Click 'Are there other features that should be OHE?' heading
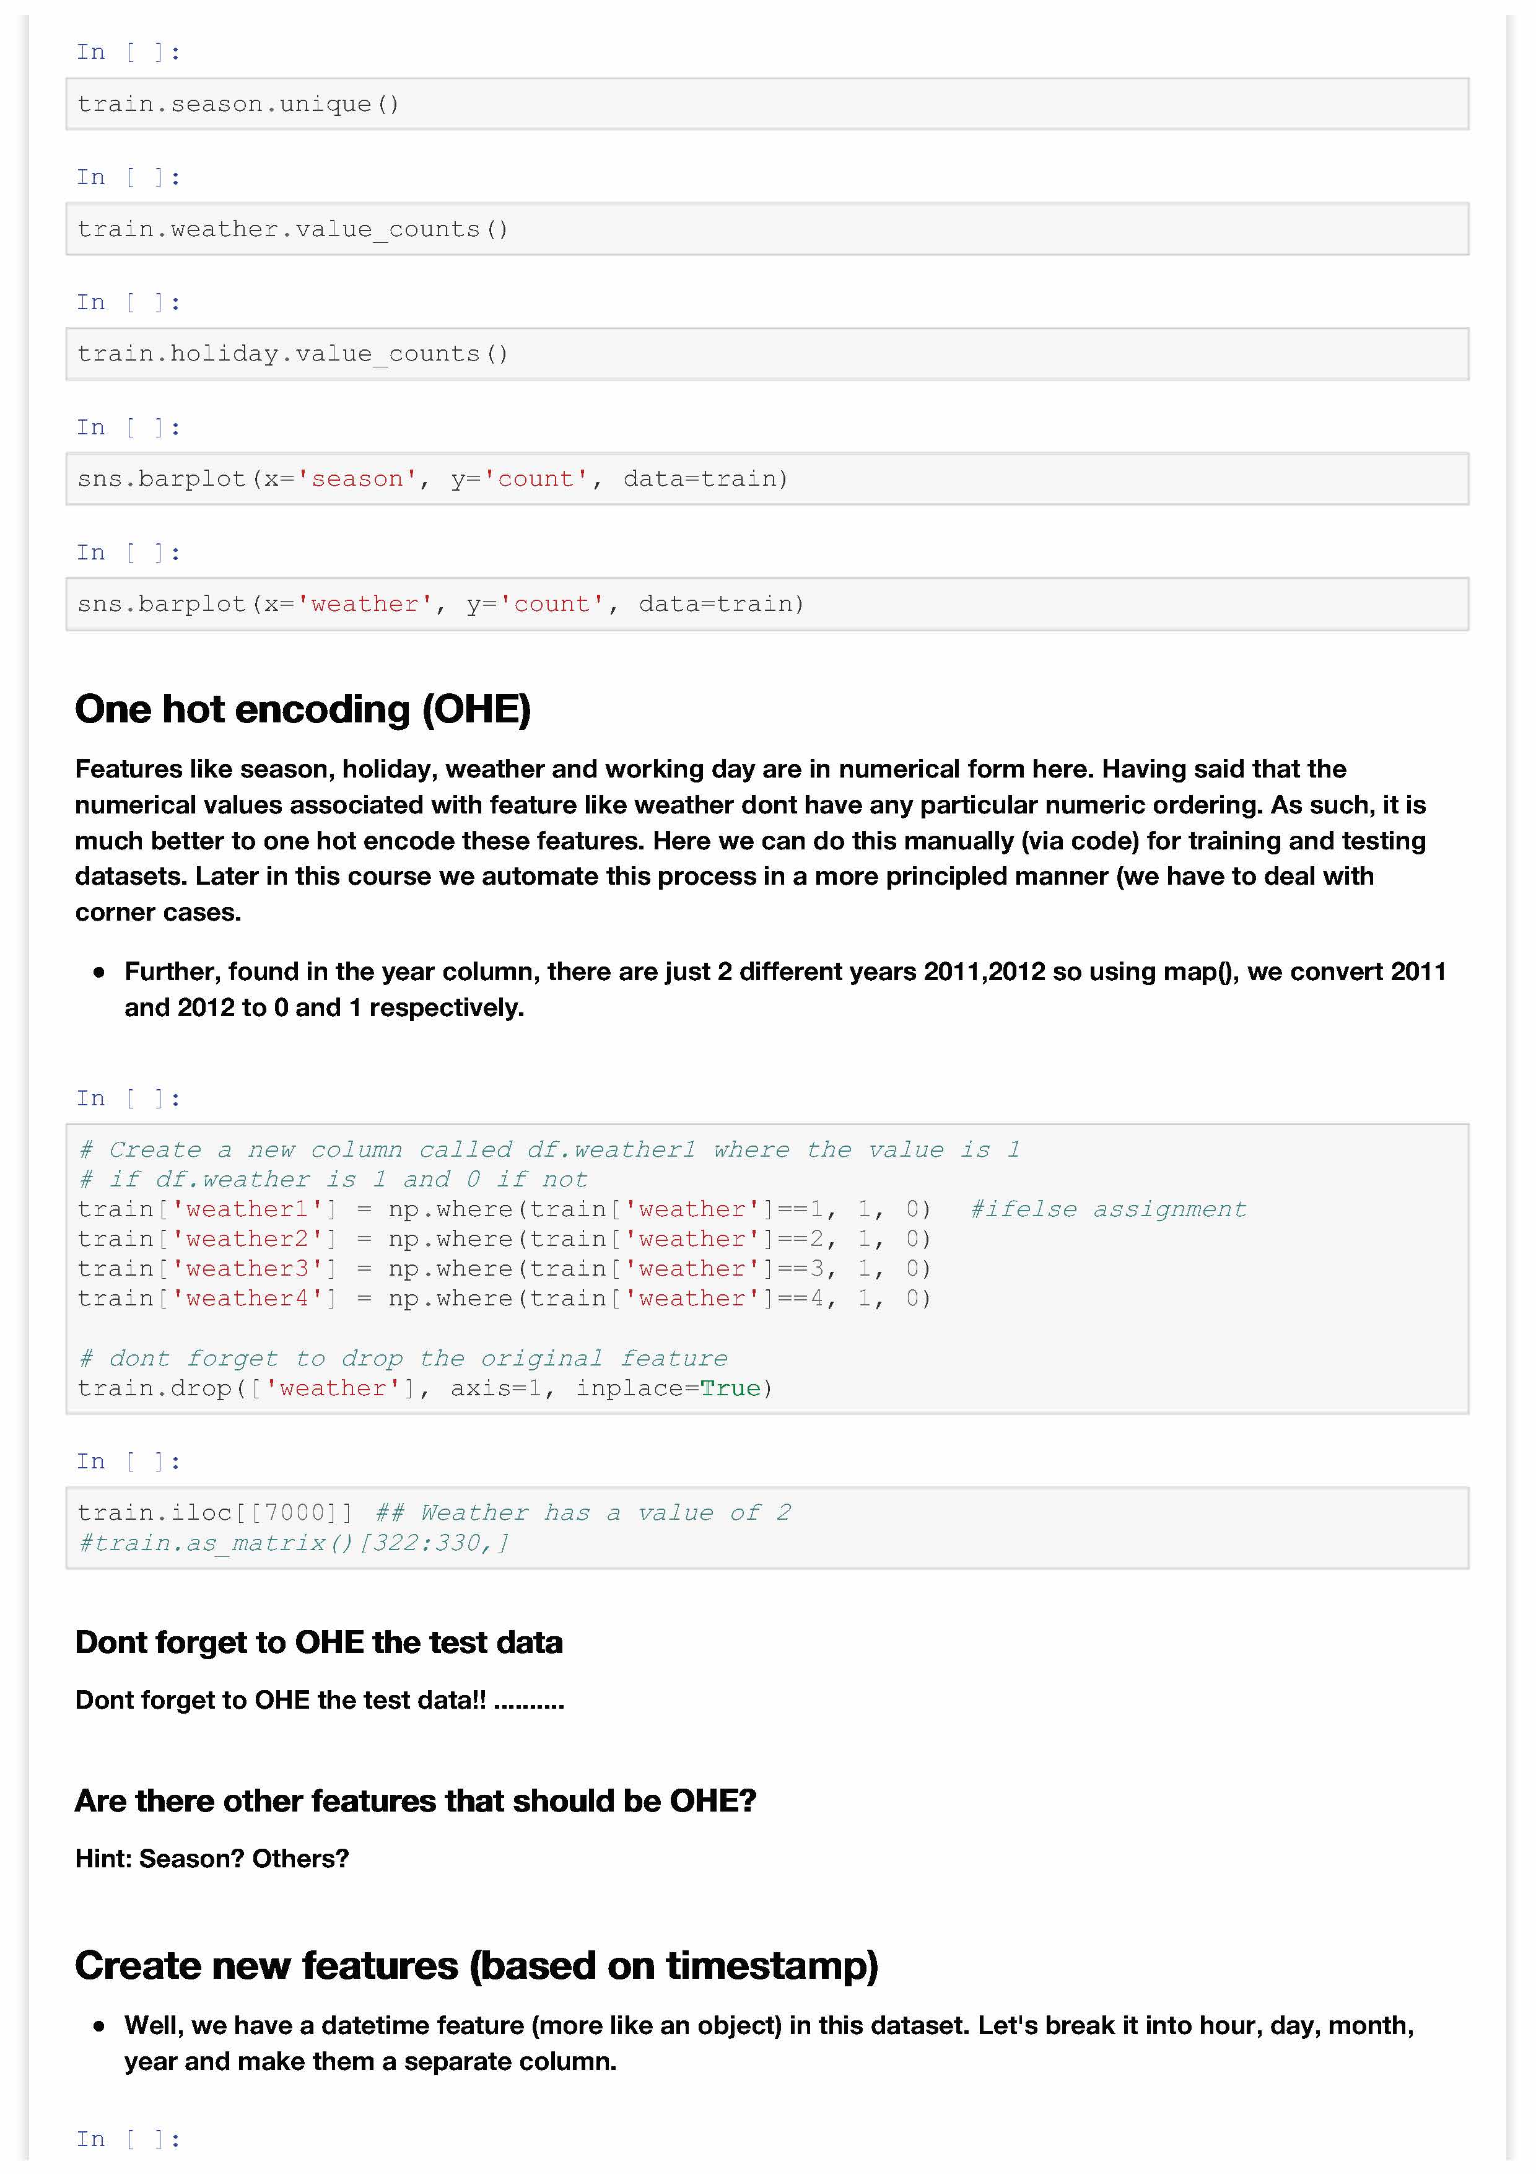Screen dimensions: 1536x2174 pyautogui.click(x=416, y=1800)
